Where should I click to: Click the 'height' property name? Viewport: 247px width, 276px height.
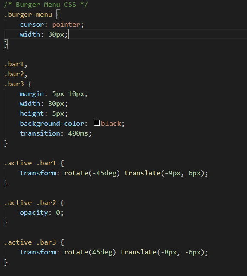point(32,114)
